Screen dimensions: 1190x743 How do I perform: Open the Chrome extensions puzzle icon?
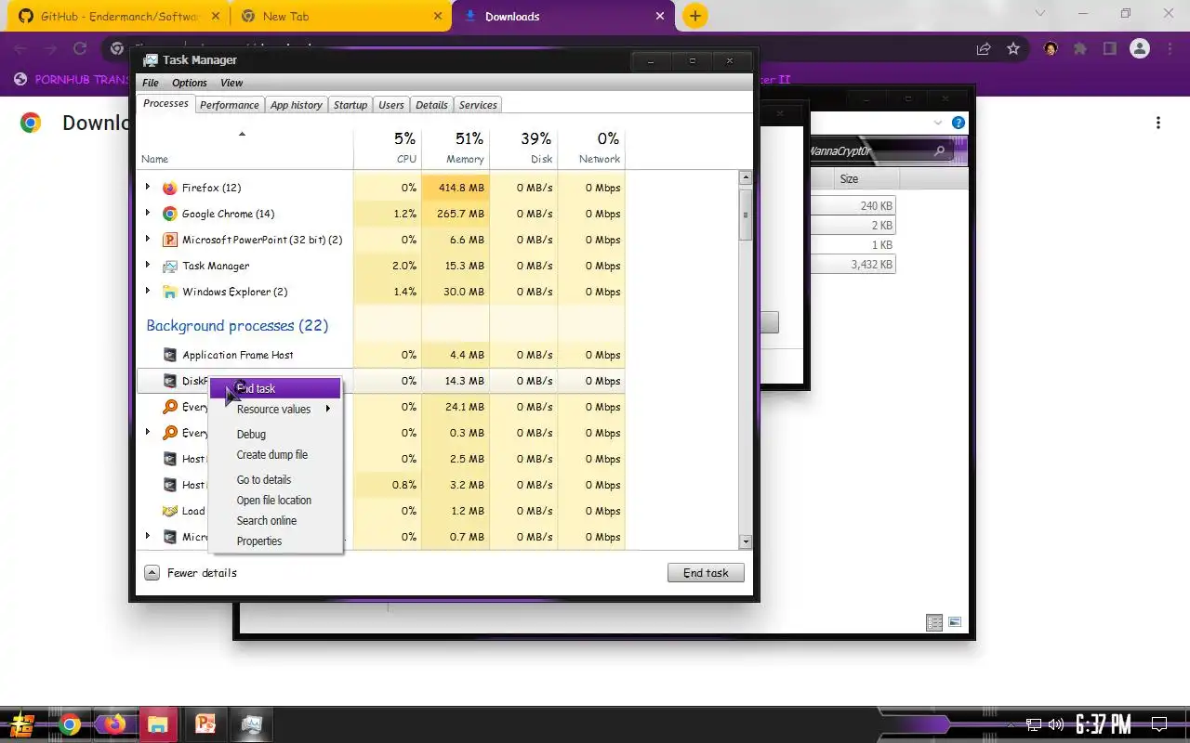[x=1080, y=49]
